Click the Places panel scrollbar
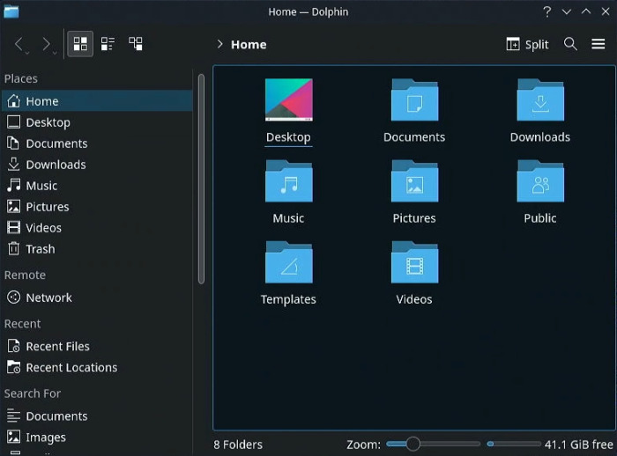The height and width of the screenshot is (456, 617). 201,179
